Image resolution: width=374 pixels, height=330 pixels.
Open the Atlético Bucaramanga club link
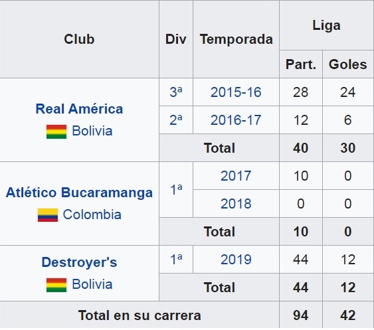pos(79,193)
